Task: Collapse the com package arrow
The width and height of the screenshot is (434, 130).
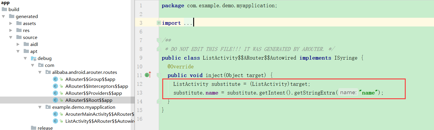Action: (x=33, y=65)
